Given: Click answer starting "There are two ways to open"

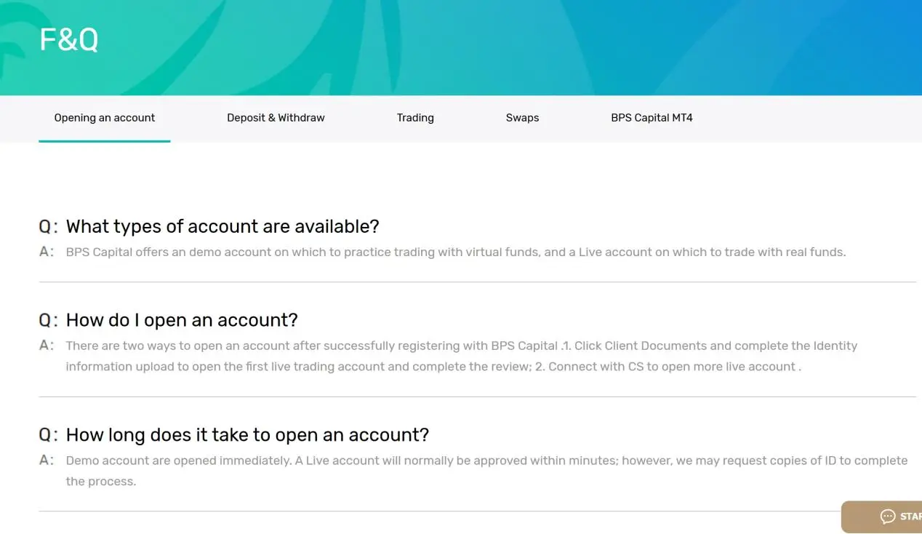Looking at the screenshot, I should pos(462,356).
